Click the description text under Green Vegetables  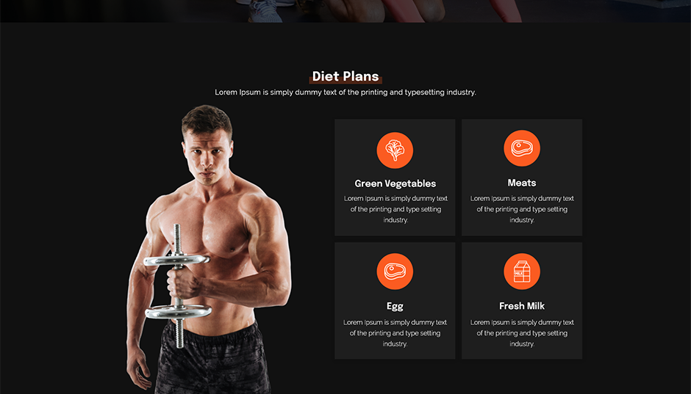[395, 209]
